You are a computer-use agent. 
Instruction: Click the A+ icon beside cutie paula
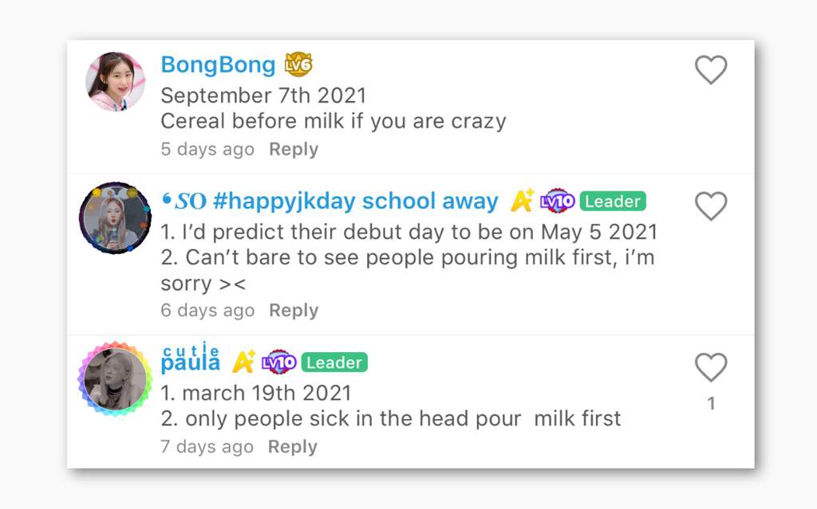pos(244,362)
